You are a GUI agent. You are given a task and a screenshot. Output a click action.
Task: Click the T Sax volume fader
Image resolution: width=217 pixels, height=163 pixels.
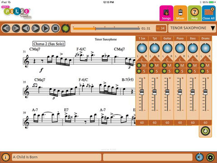[x=142, y=92]
